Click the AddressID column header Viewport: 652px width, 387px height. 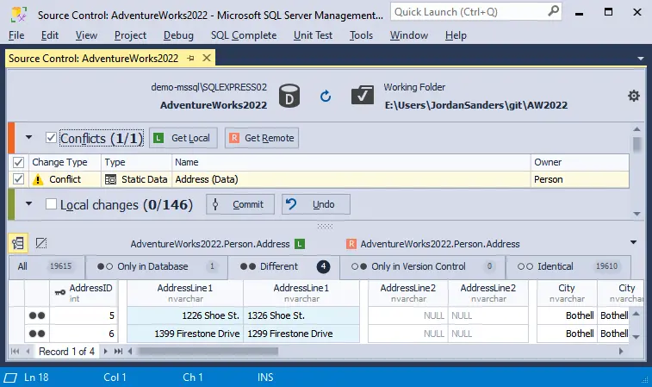point(84,293)
